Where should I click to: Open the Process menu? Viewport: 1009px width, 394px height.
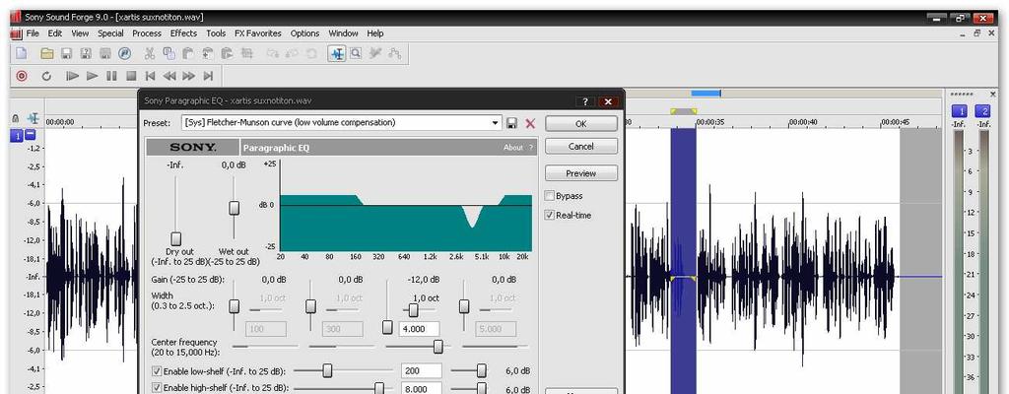pyautogui.click(x=147, y=33)
